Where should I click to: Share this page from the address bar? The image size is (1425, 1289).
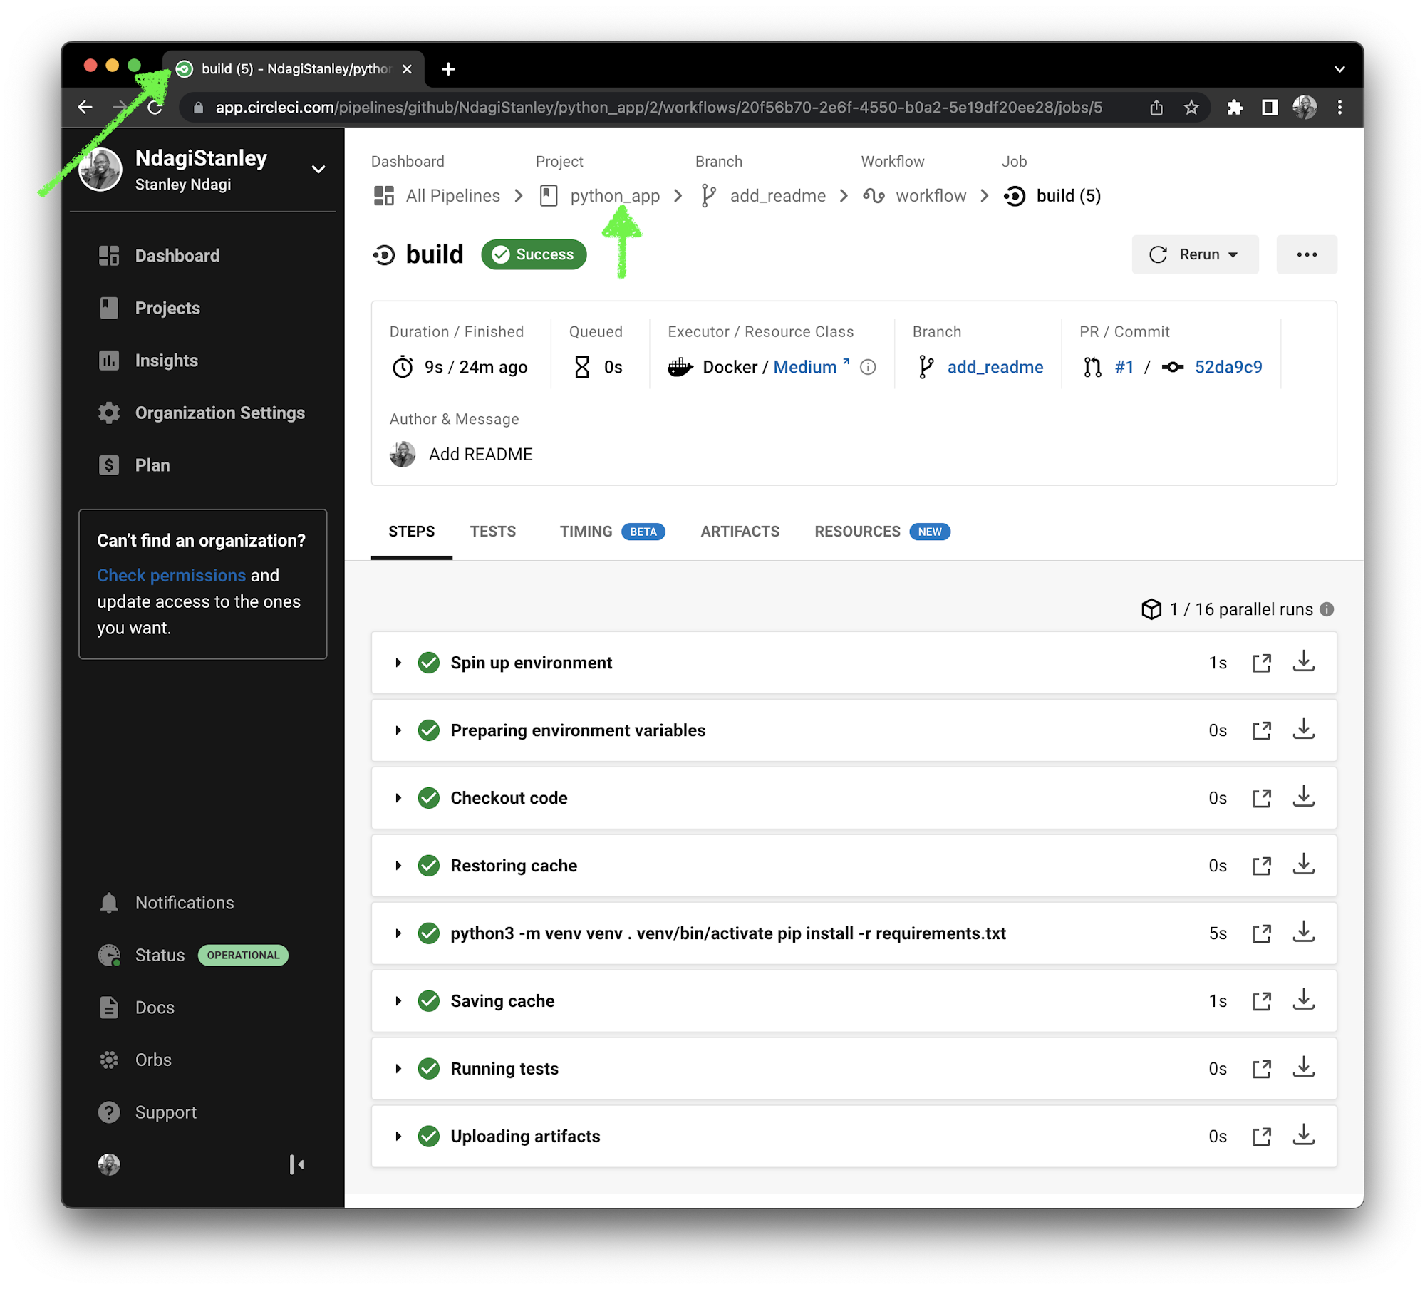[1156, 108]
